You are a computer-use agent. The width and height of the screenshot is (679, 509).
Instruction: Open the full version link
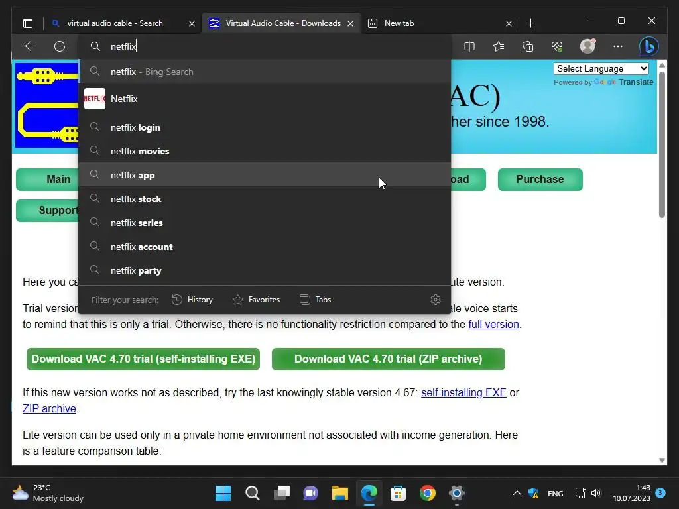point(493,324)
